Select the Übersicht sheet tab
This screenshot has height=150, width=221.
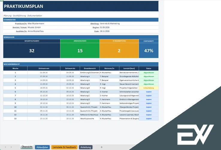pyautogui.click(x=27, y=147)
